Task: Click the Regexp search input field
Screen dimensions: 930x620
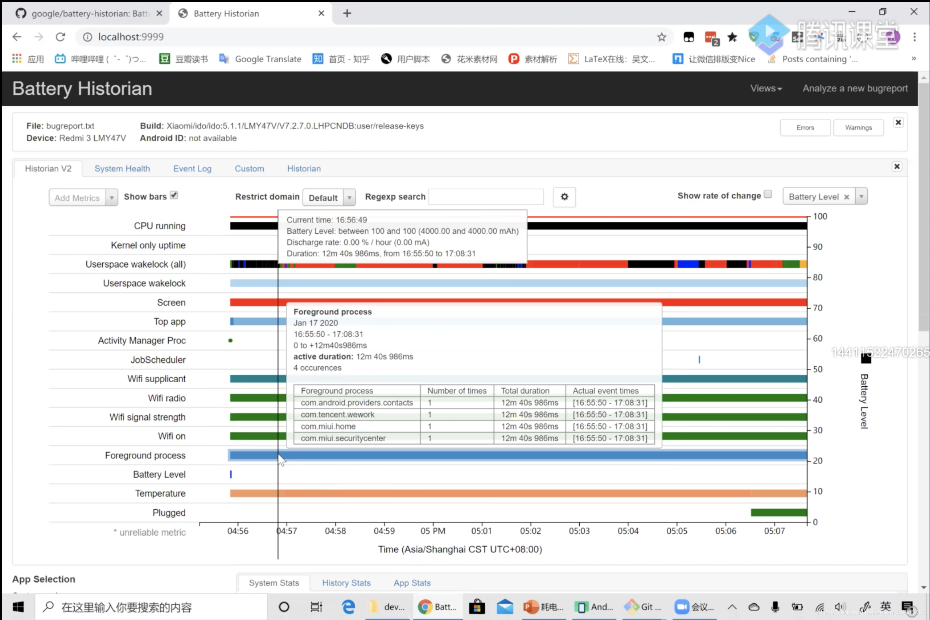Action: [486, 197]
